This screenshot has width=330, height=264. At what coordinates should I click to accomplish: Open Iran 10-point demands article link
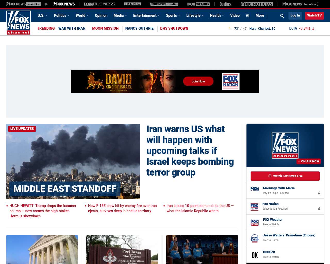click(200, 208)
